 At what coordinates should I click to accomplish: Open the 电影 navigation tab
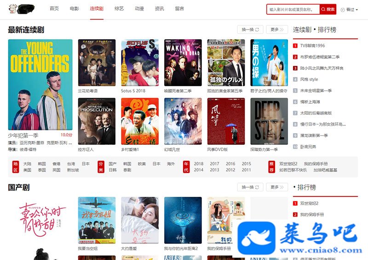(x=74, y=9)
